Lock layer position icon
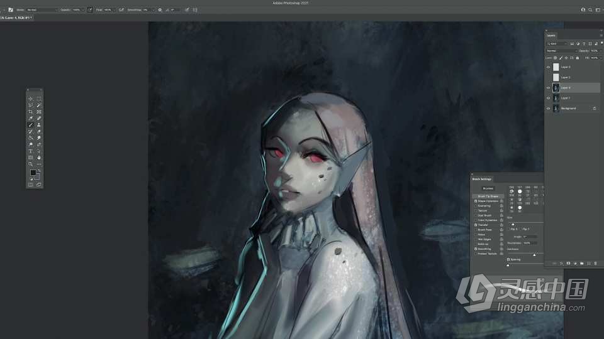This screenshot has height=339, width=604. 566,58
